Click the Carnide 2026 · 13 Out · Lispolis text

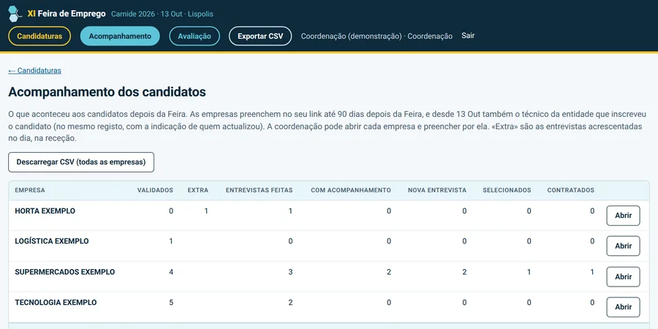click(162, 14)
